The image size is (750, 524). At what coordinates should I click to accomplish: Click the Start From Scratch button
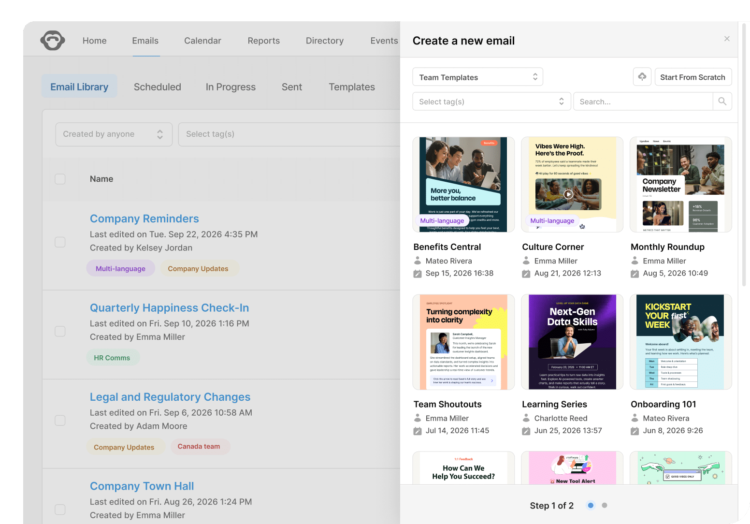coord(692,77)
